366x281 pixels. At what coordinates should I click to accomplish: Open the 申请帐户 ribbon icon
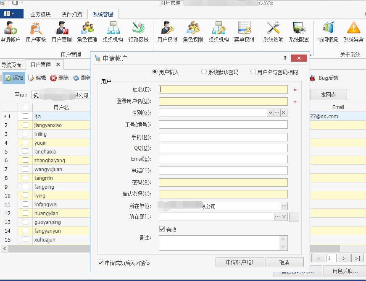pyautogui.click(x=10, y=32)
